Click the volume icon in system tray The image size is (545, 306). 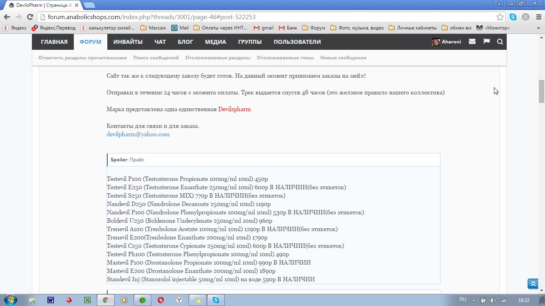pyautogui.click(x=493, y=300)
